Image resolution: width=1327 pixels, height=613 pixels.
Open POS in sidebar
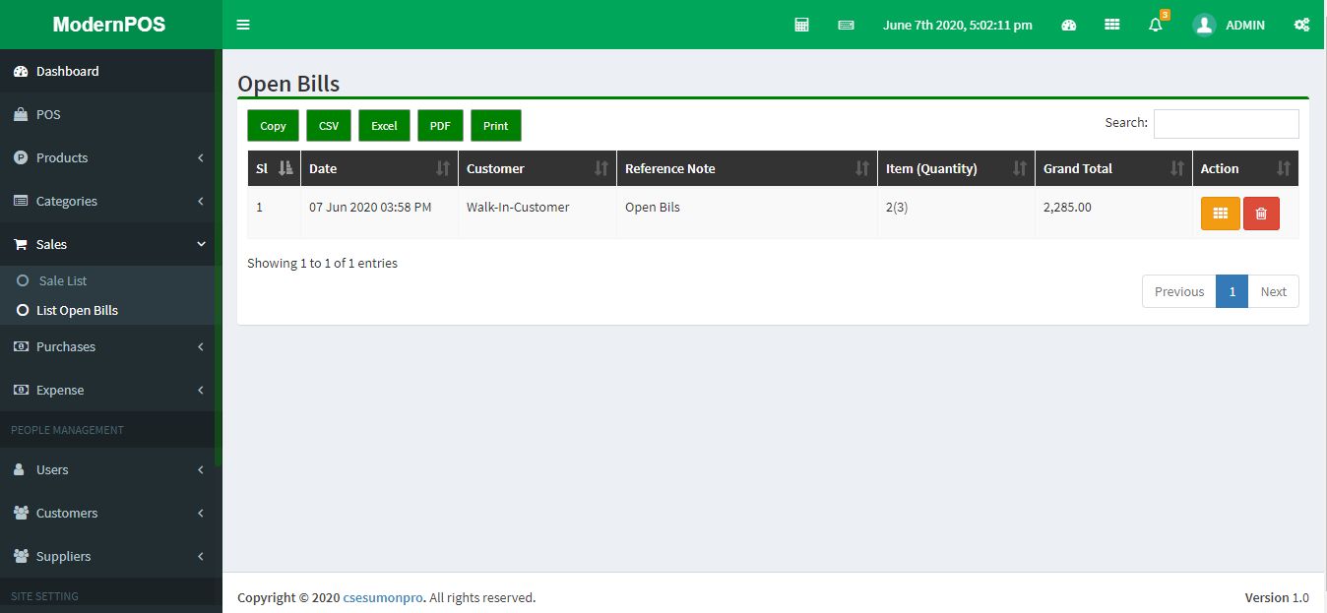107,114
